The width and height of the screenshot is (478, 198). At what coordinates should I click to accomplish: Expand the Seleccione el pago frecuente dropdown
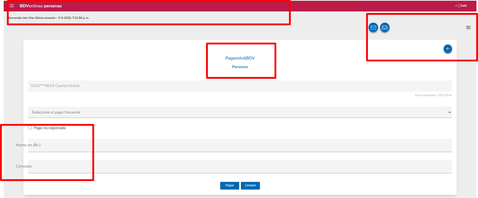(x=240, y=112)
